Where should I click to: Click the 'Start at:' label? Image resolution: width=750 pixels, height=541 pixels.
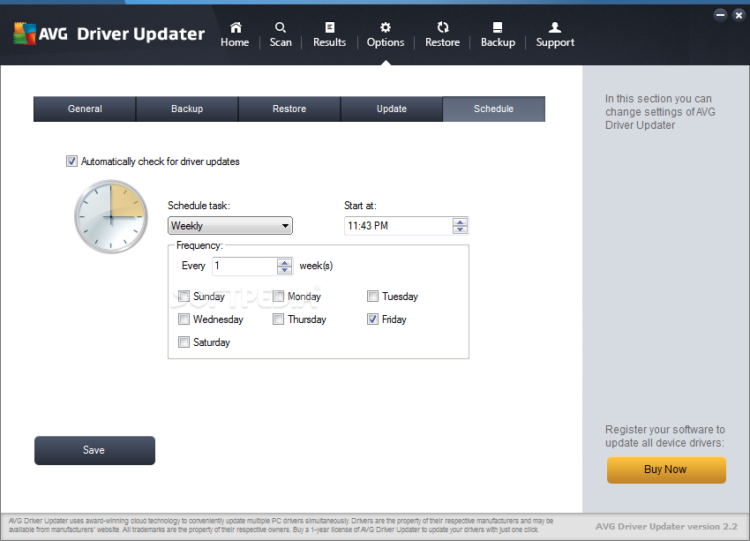360,206
